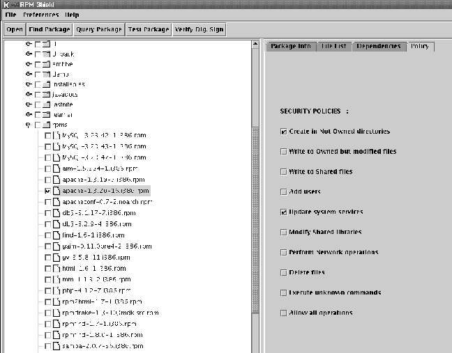Click the rpms folder icon
The height and width of the screenshot is (353, 452).
click(x=47, y=125)
